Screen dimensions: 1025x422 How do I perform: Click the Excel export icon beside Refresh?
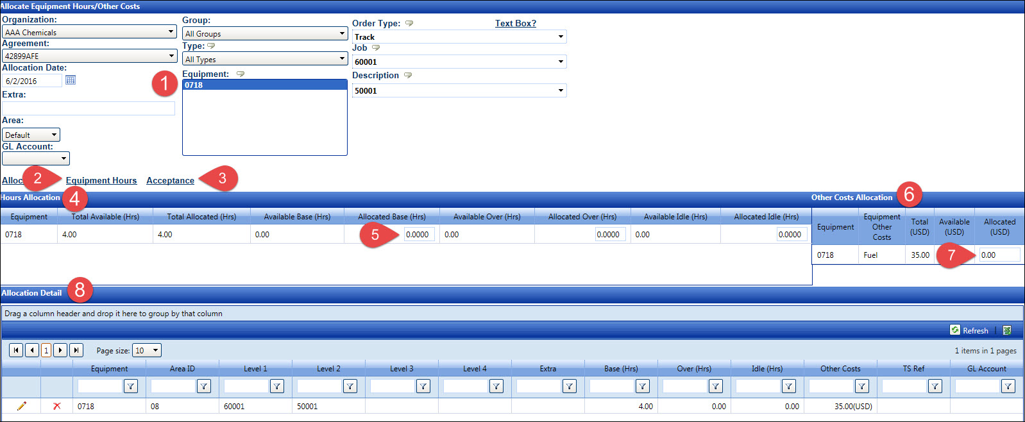(1007, 330)
